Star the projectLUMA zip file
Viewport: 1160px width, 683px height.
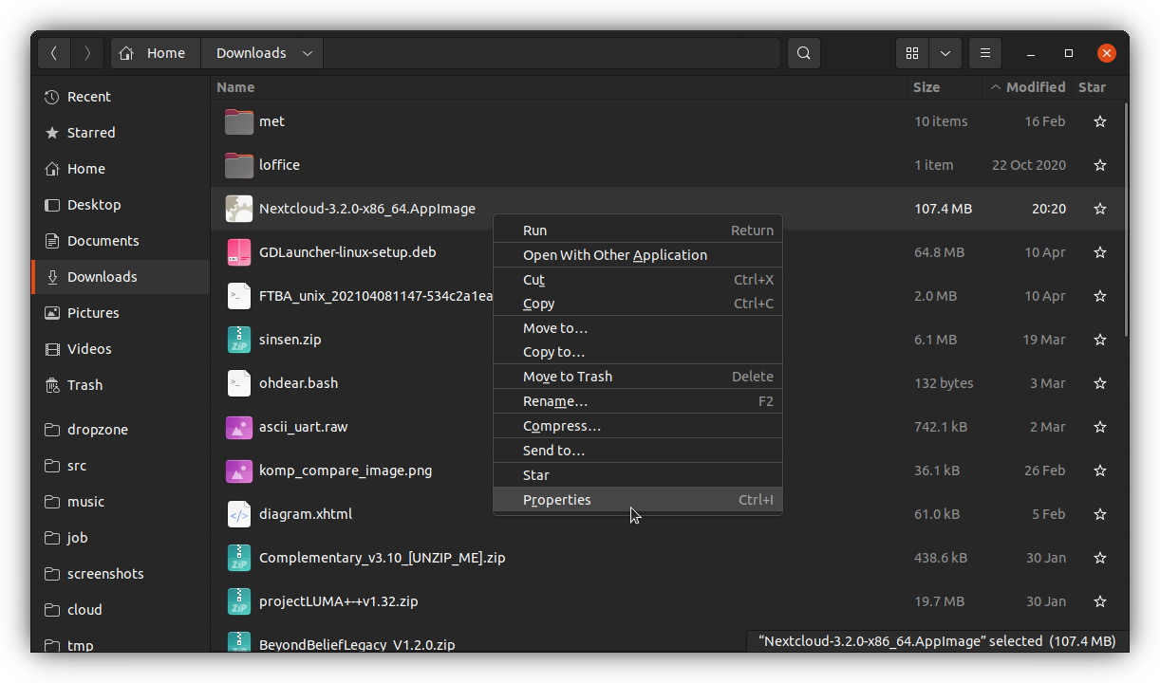click(x=1100, y=601)
